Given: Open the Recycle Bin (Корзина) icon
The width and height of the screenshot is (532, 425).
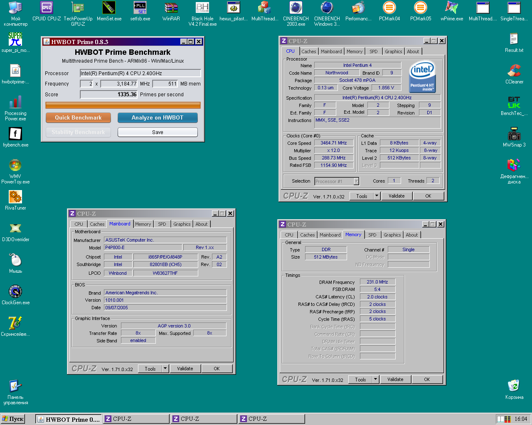Looking at the screenshot, I should click(514, 390).
